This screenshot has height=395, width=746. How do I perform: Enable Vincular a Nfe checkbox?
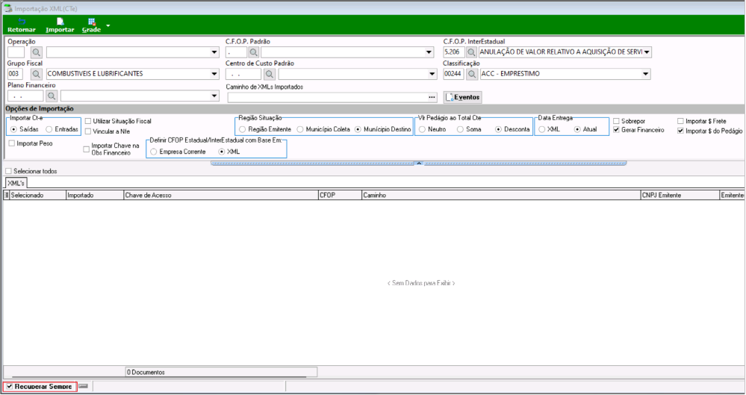point(88,131)
